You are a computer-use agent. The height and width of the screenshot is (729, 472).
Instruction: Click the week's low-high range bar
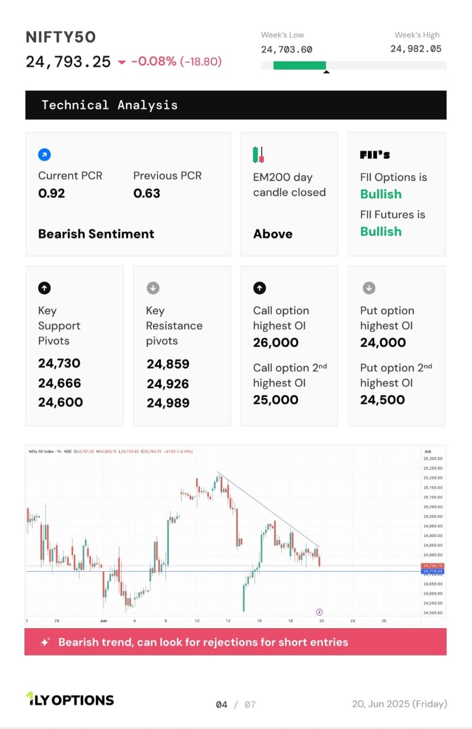point(353,65)
